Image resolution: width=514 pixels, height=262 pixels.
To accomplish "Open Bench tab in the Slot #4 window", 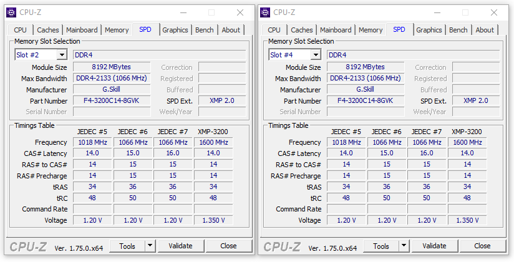I will (x=458, y=30).
